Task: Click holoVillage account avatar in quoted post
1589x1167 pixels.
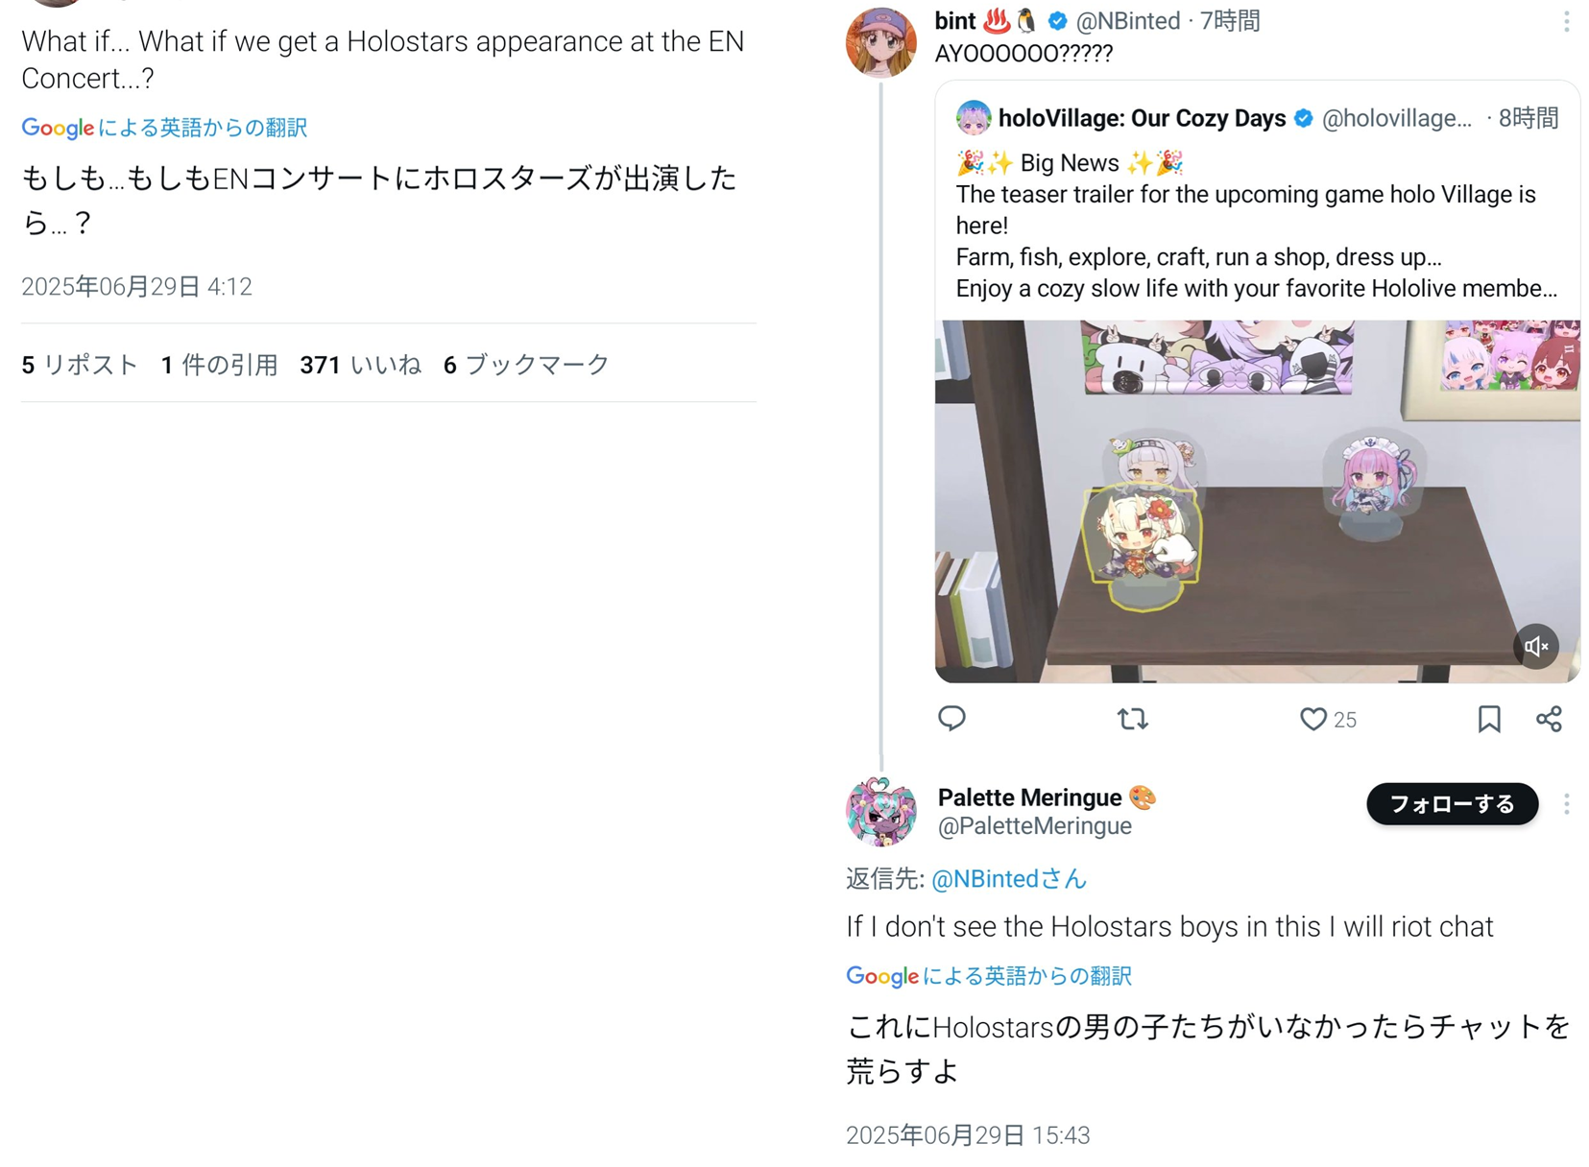Action: coord(973,118)
